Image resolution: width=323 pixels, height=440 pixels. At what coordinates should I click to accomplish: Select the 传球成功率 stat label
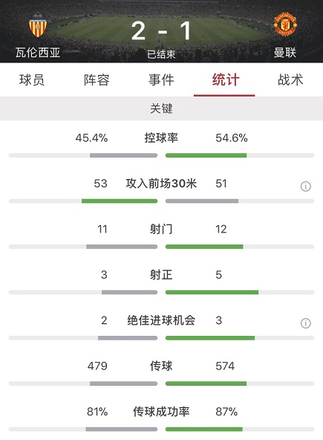click(x=161, y=412)
